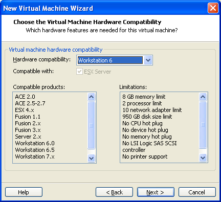Select Workstation 7.x list entry
Screen dimensions: 221x202
pyautogui.click(x=35, y=156)
